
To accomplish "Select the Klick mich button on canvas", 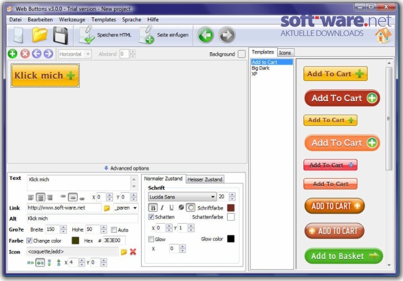I will point(45,75).
